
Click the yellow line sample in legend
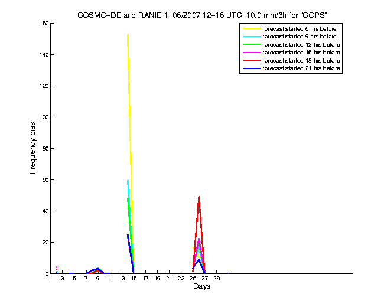tap(252, 29)
